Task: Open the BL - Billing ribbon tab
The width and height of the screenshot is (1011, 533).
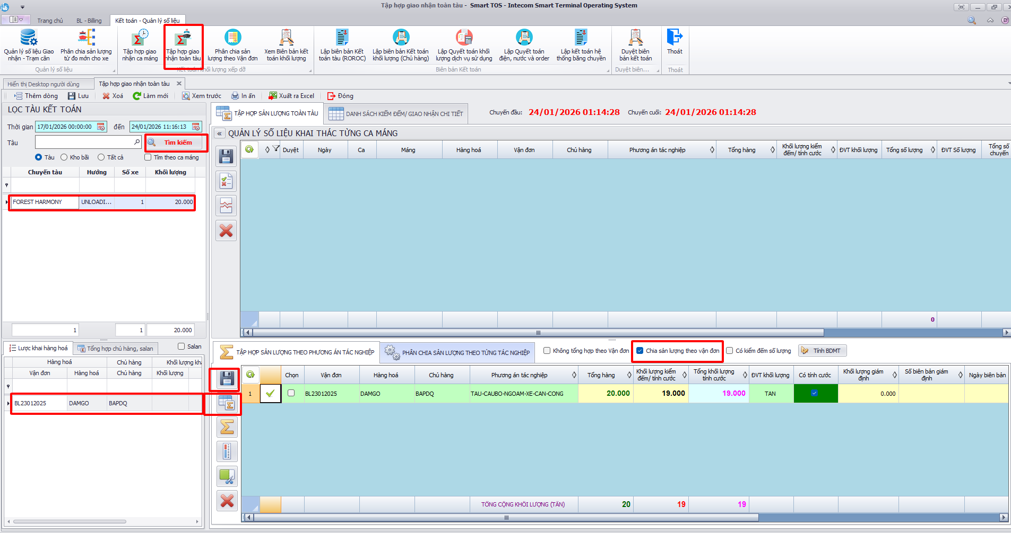Action: [x=89, y=21]
